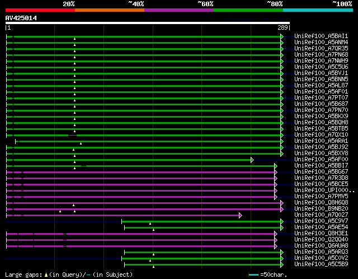Click the arrowhead ending the UniRef100_Q6AUA8 bar
This screenshot has width=358, height=279.
[276, 246]
